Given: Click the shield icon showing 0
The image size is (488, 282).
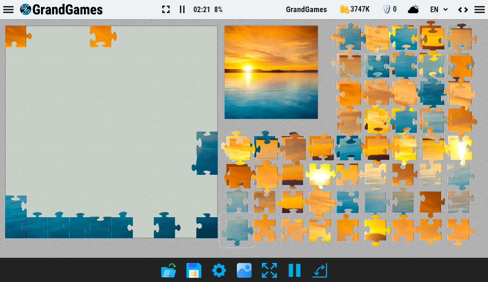Looking at the screenshot, I should click(x=390, y=9).
